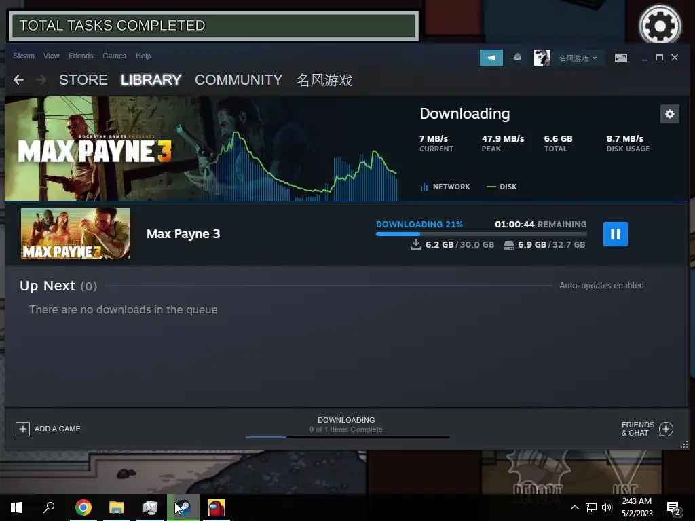Switch to the LIBRARY tab
Image resolution: width=695 pixels, height=521 pixels.
[x=151, y=80]
